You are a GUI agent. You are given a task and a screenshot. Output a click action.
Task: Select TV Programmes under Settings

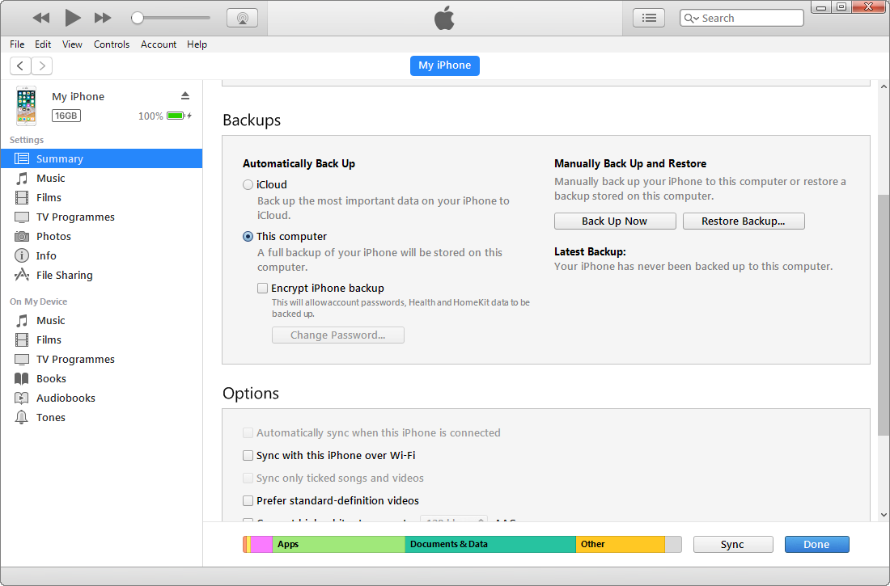tap(102, 217)
